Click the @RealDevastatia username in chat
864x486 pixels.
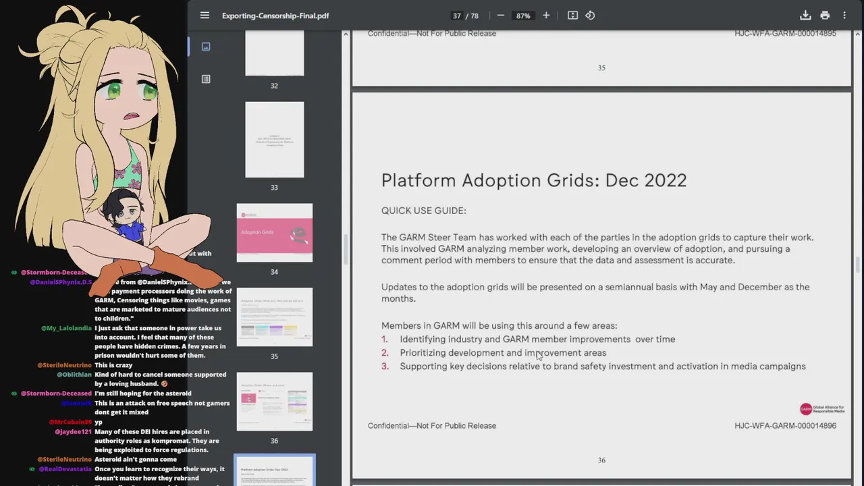(x=65, y=469)
